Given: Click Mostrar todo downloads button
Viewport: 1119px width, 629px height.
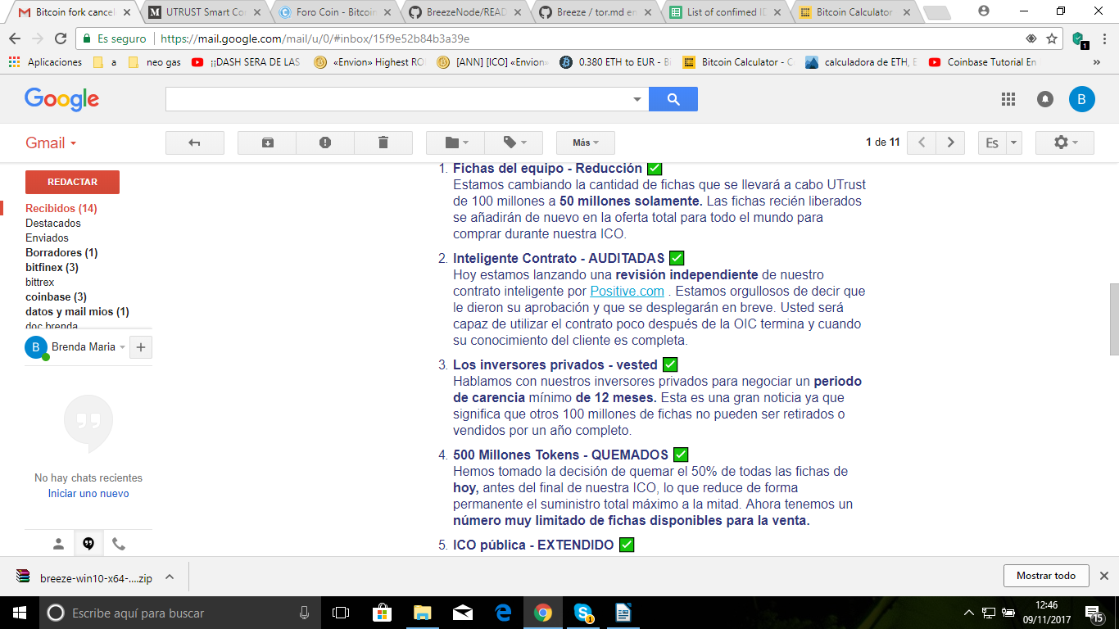Looking at the screenshot, I should click(1045, 576).
